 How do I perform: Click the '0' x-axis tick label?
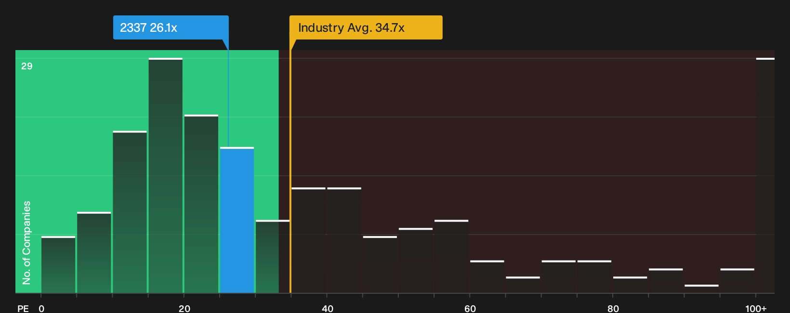click(x=41, y=308)
